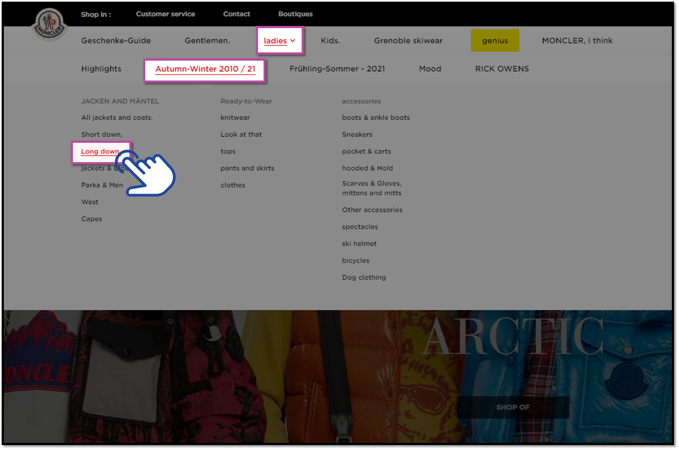Click the Shop in label
Image resolution: width=679 pixels, height=450 pixels.
pos(96,14)
